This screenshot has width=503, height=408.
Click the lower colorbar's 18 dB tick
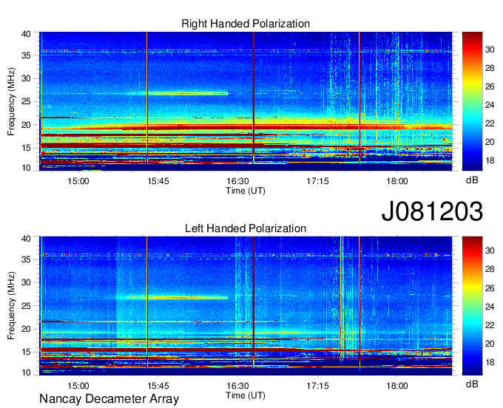[x=490, y=362]
